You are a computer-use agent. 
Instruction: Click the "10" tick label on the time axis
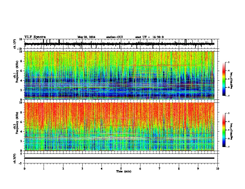[217, 169]
